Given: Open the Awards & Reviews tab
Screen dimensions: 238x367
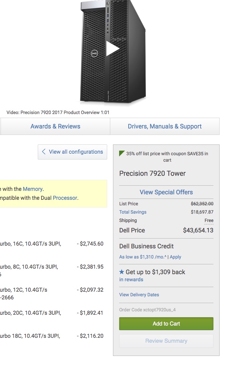Looking at the screenshot, I should coord(55,126).
